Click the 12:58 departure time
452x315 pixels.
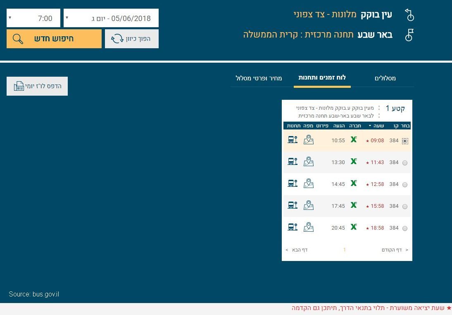pos(377,184)
